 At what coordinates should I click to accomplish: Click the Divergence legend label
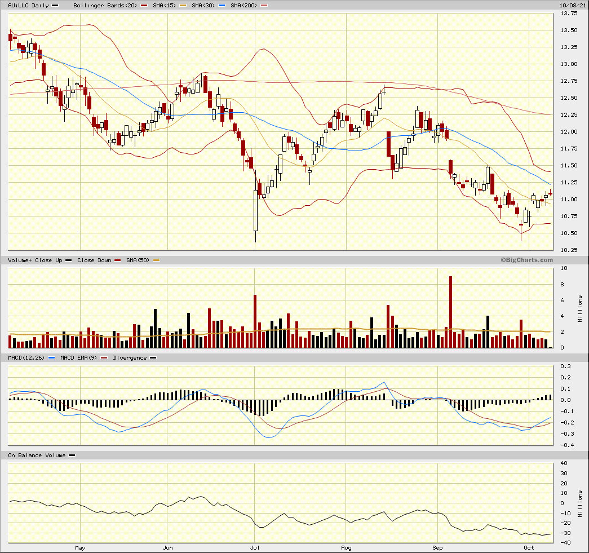coord(130,357)
